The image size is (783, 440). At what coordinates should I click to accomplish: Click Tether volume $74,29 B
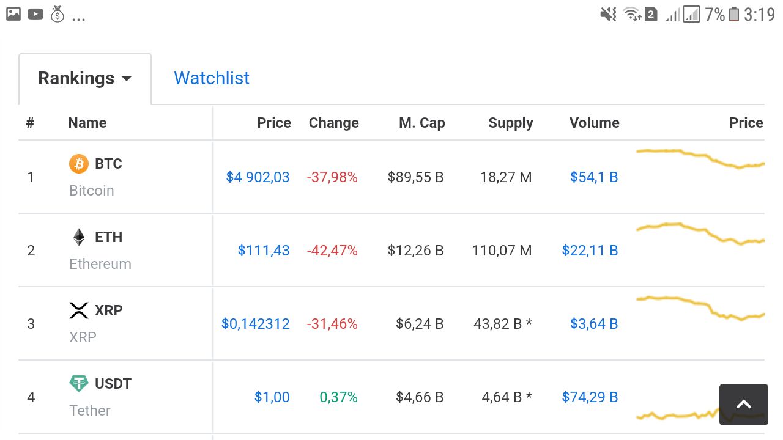590,397
